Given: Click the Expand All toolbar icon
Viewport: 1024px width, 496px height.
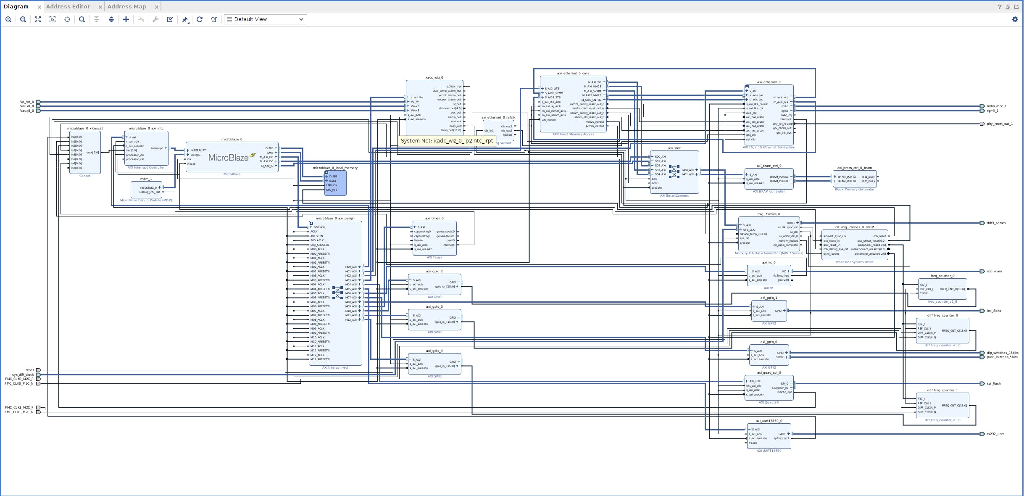Looking at the screenshot, I should (111, 19).
